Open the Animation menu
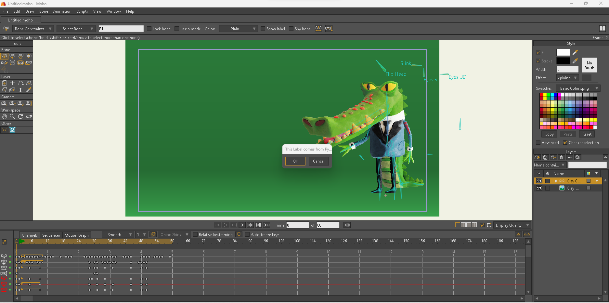This screenshot has height=303, width=609. point(62,11)
